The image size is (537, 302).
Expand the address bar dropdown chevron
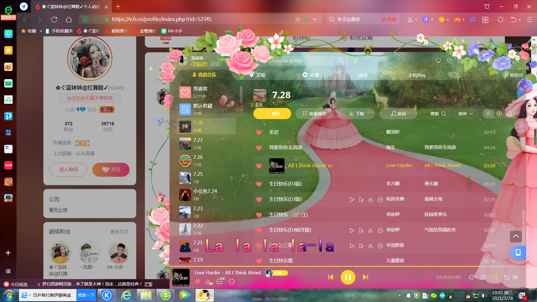pos(315,19)
